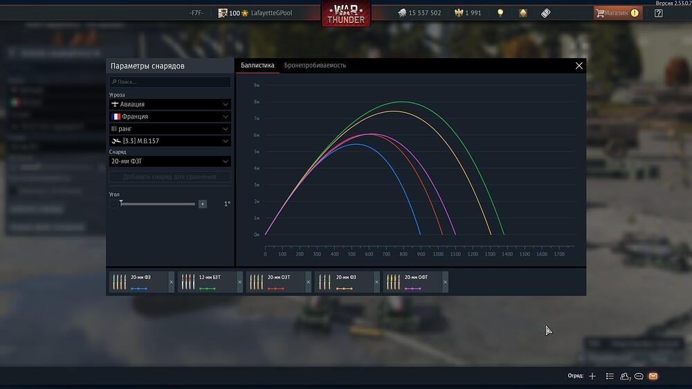Expand the Авиация threat dropdown
692x389 pixels.
[x=170, y=104]
